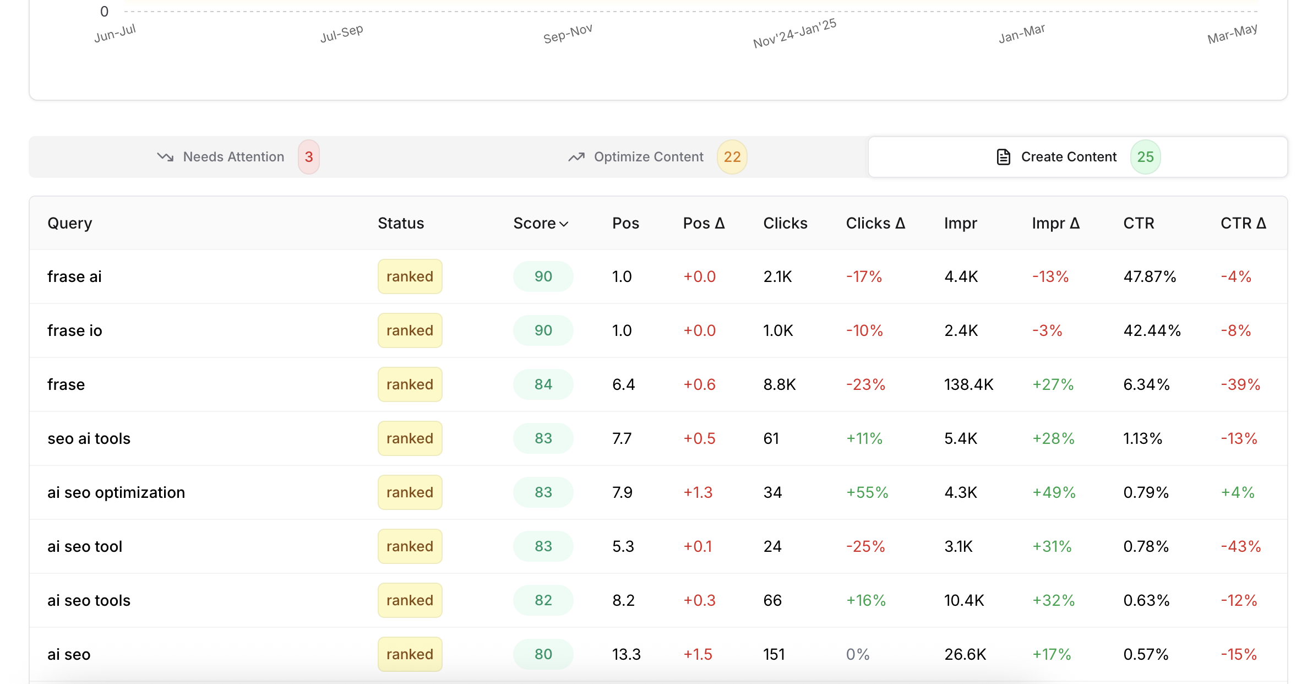Click the -43% CTR change value
Image resolution: width=1307 pixels, height=684 pixels.
coord(1241,546)
